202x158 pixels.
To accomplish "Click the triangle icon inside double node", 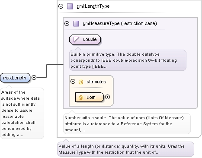I will [76, 39].
